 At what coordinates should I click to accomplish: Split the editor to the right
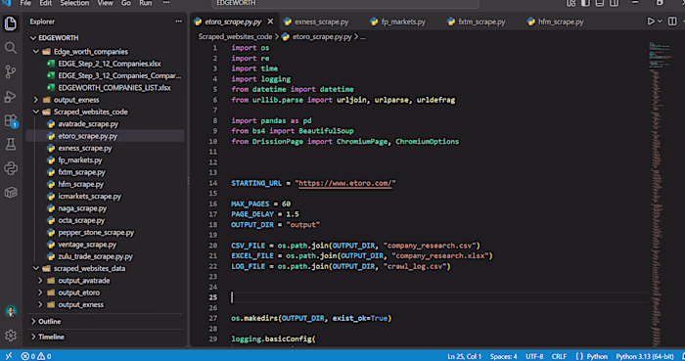[673, 22]
